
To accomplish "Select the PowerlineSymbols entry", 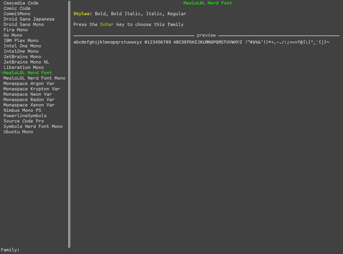I will click(x=25, y=116).
